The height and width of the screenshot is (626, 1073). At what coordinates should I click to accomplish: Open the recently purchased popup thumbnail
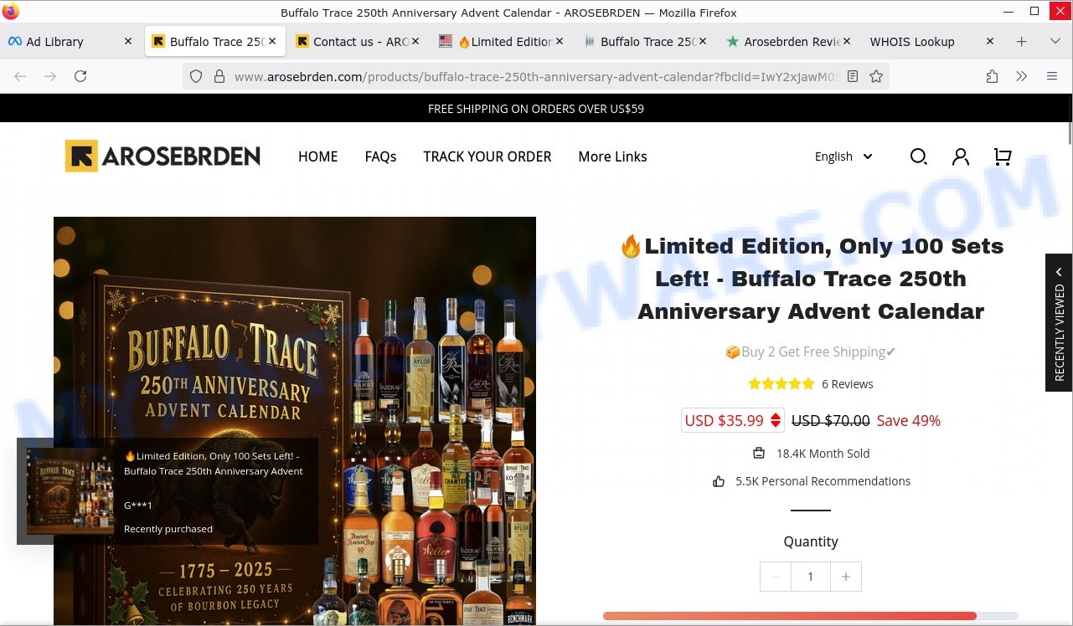click(x=70, y=491)
